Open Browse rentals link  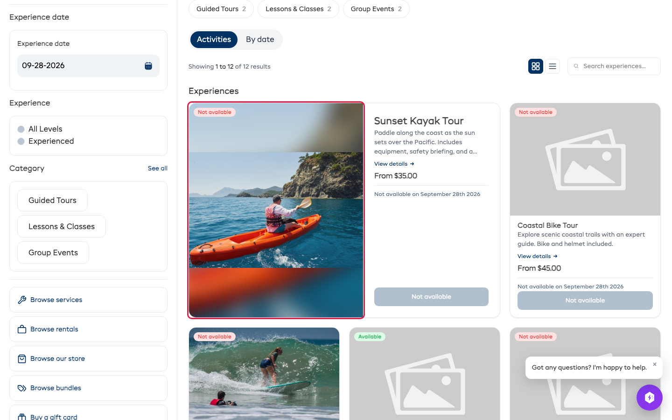(88, 329)
